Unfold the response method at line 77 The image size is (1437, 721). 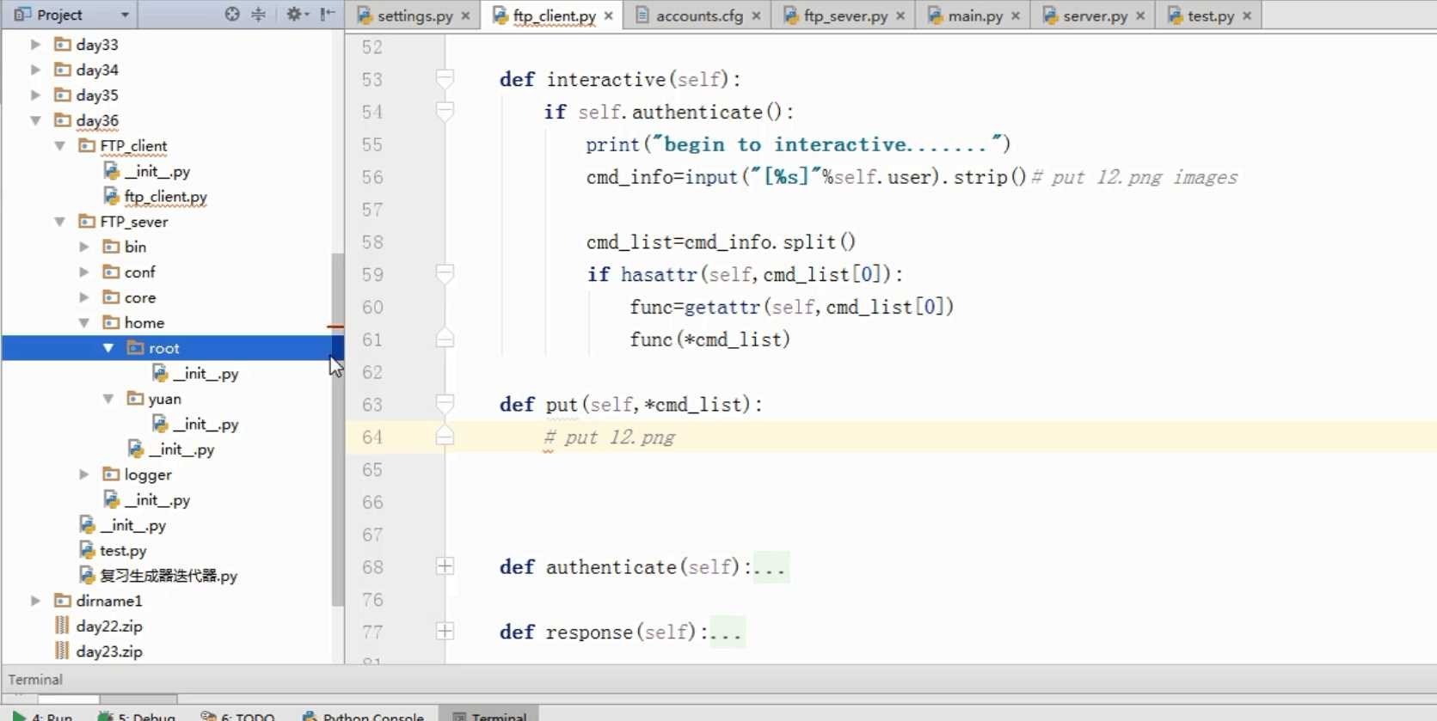tap(445, 632)
